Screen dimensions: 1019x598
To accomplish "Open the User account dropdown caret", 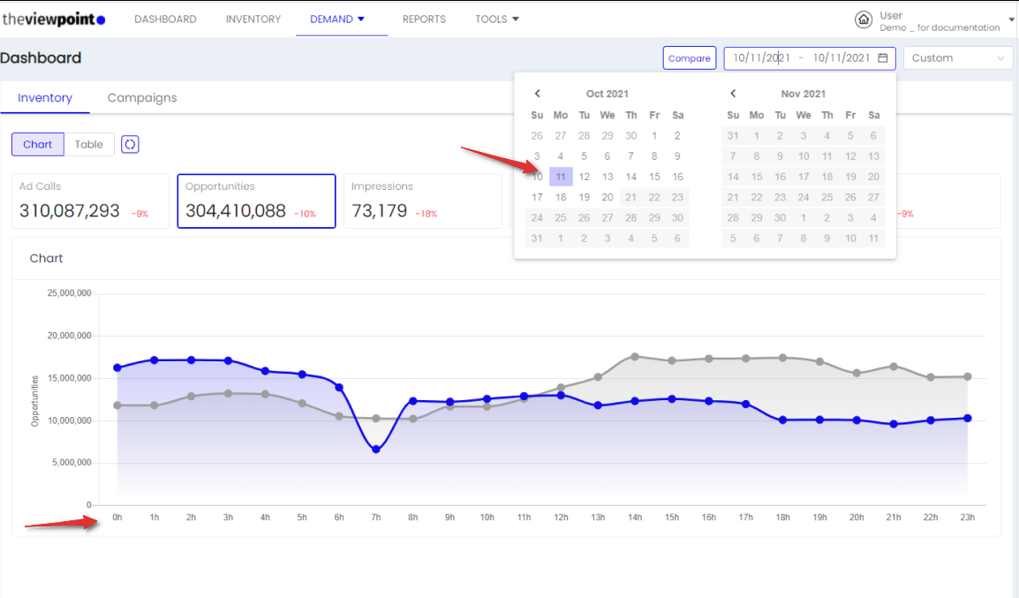I will click(1011, 20).
